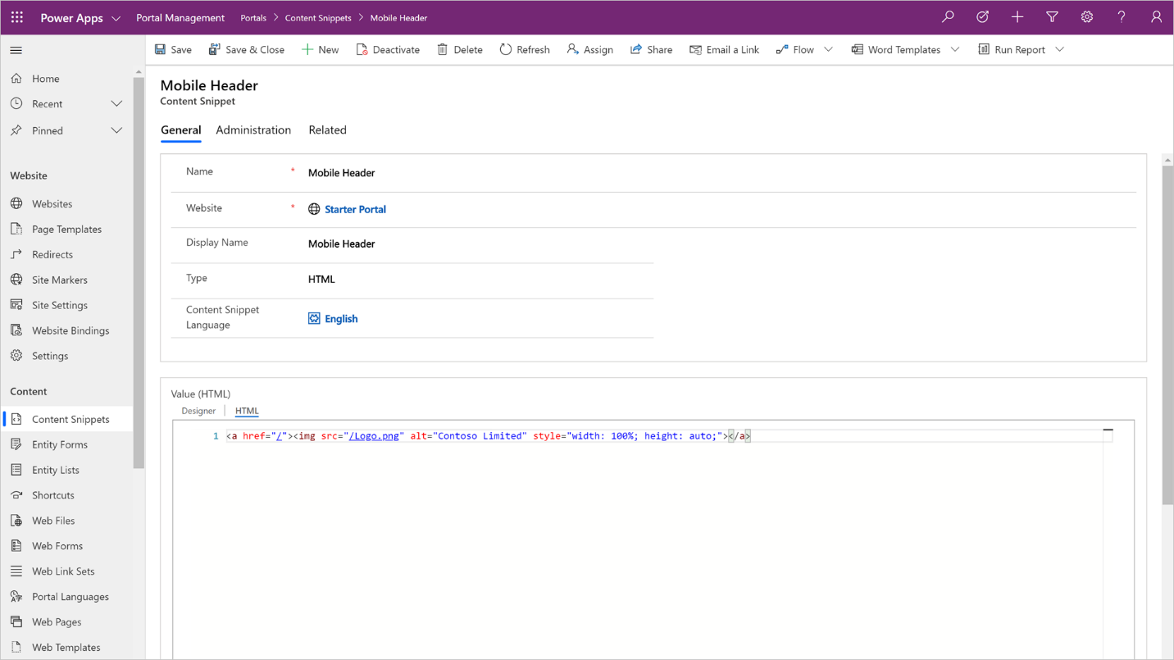Click the help question mark icon
Screen dimensions: 1174x660
[1122, 17]
